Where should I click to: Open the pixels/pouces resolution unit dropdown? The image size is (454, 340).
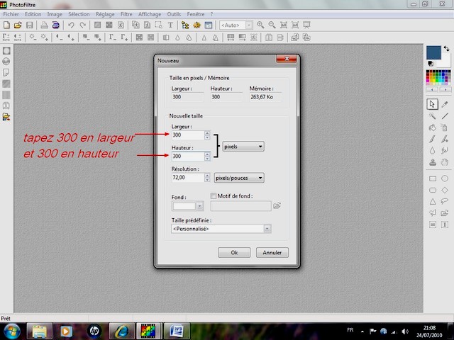point(239,178)
